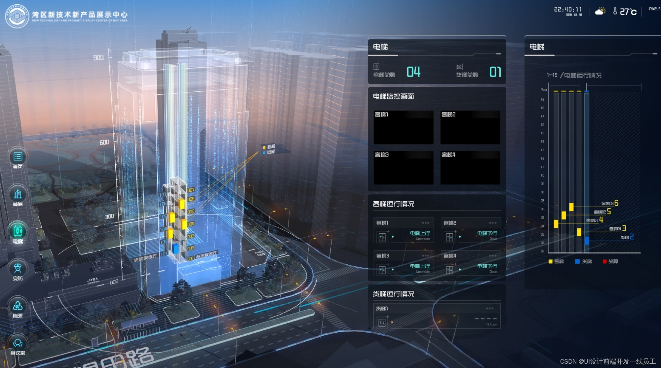Click the 电梯 elevator sidebar icon

18,231
